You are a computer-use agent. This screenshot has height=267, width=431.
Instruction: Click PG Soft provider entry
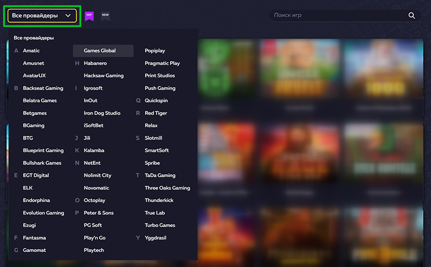[x=93, y=225]
